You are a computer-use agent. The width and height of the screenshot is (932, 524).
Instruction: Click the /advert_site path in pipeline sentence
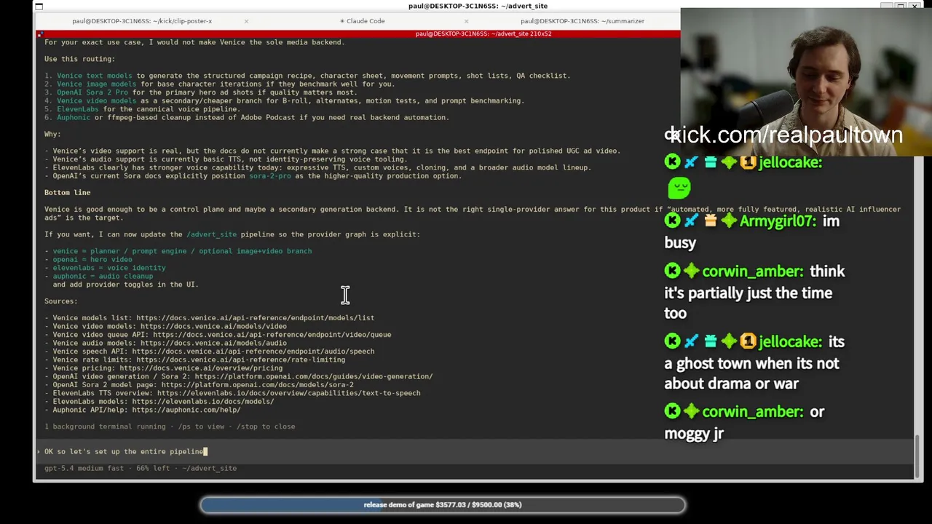211,234
